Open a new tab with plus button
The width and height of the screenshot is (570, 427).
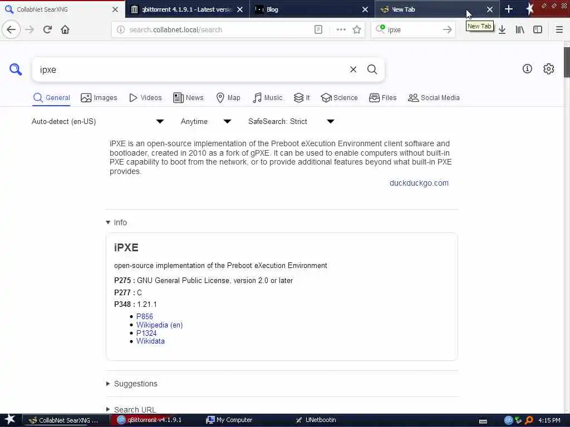pyautogui.click(x=509, y=9)
